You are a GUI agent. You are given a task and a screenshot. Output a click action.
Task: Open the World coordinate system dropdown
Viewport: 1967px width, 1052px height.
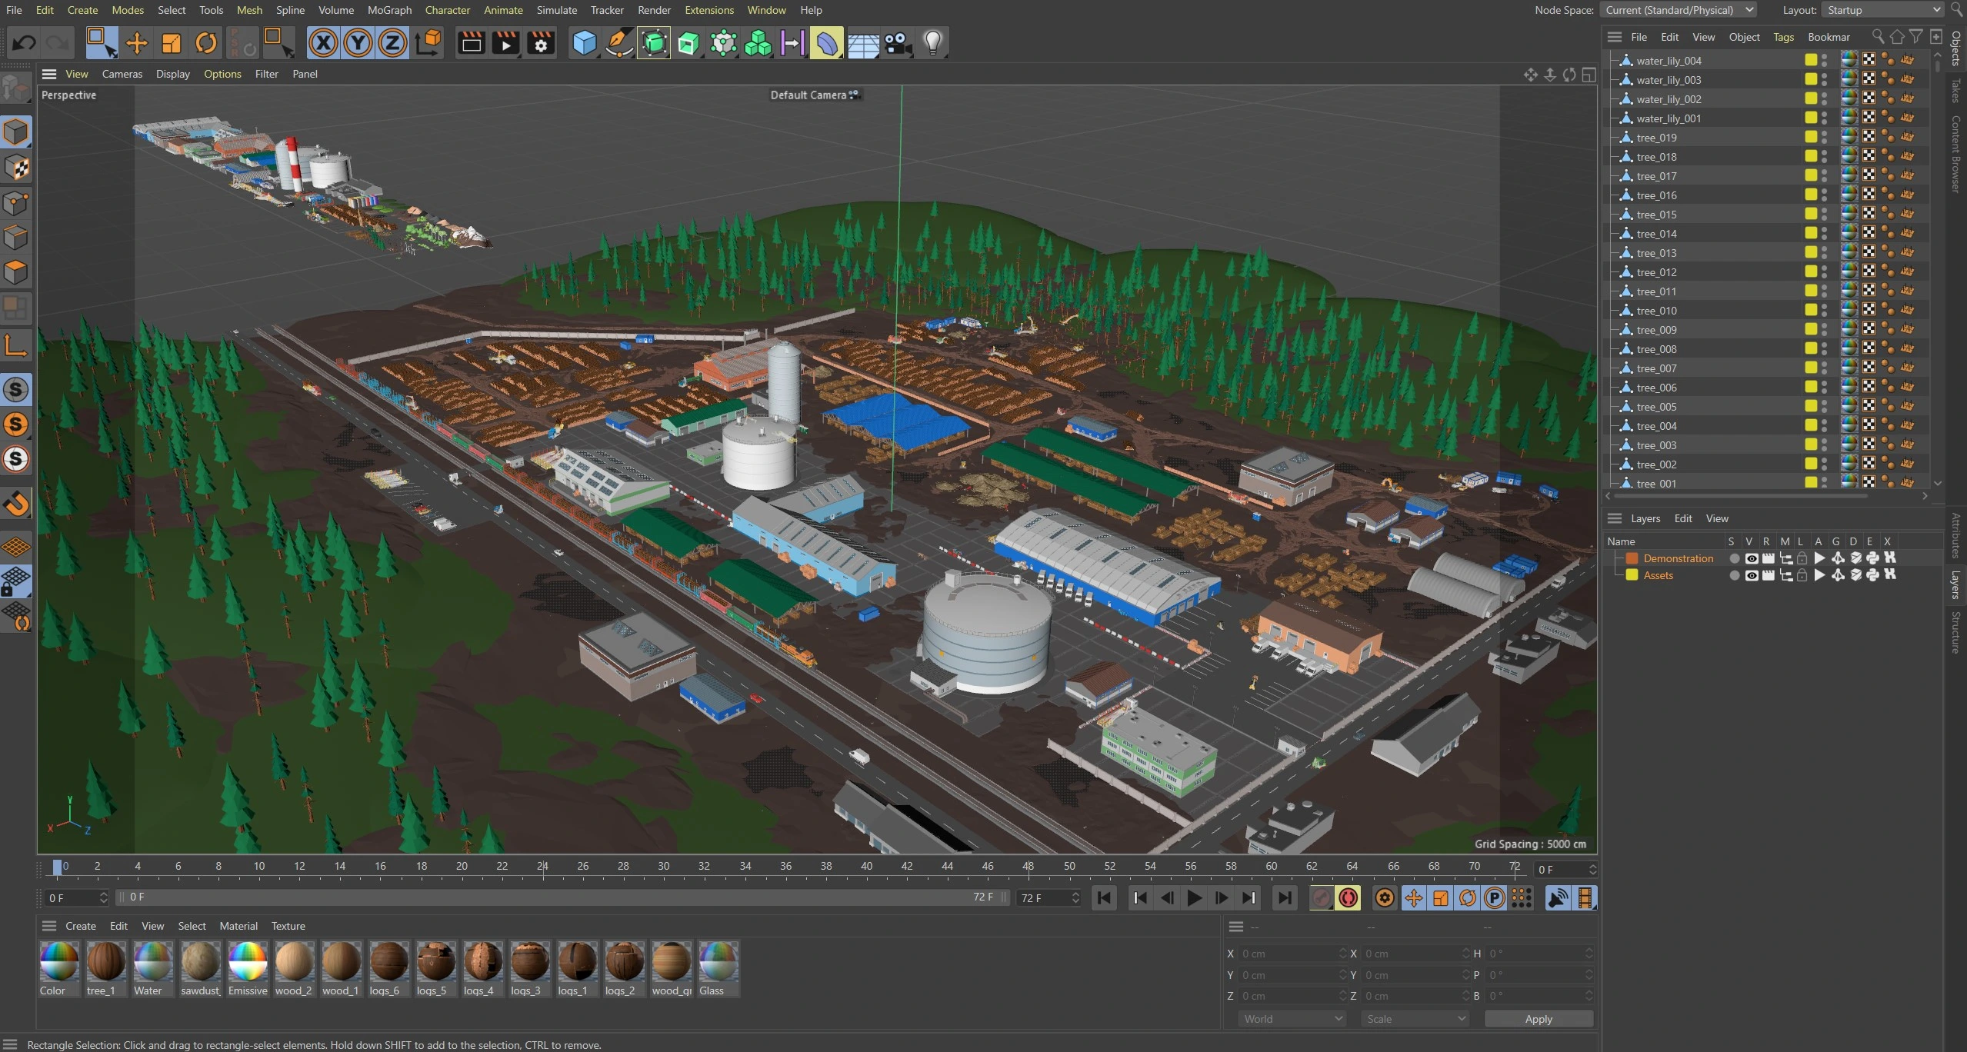(1291, 1018)
